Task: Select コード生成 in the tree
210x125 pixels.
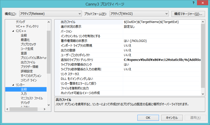Action: coord(27,49)
